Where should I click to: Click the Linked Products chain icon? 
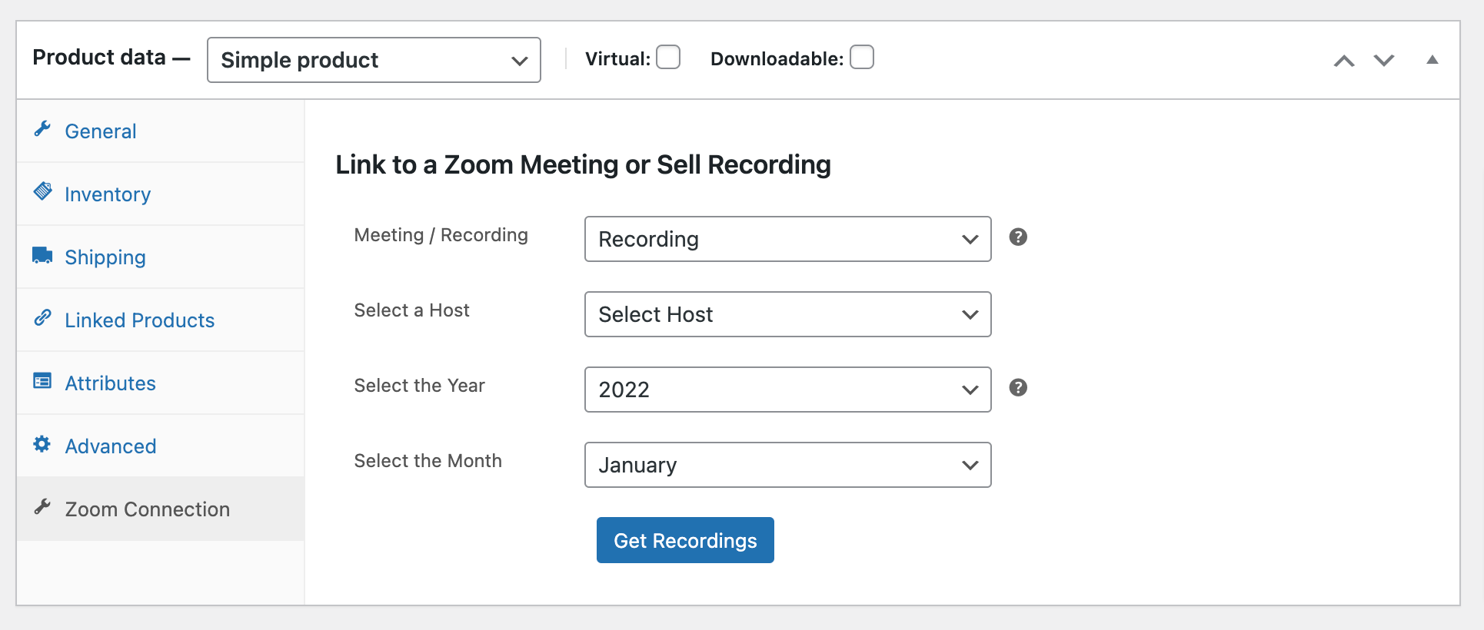[x=42, y=317]
